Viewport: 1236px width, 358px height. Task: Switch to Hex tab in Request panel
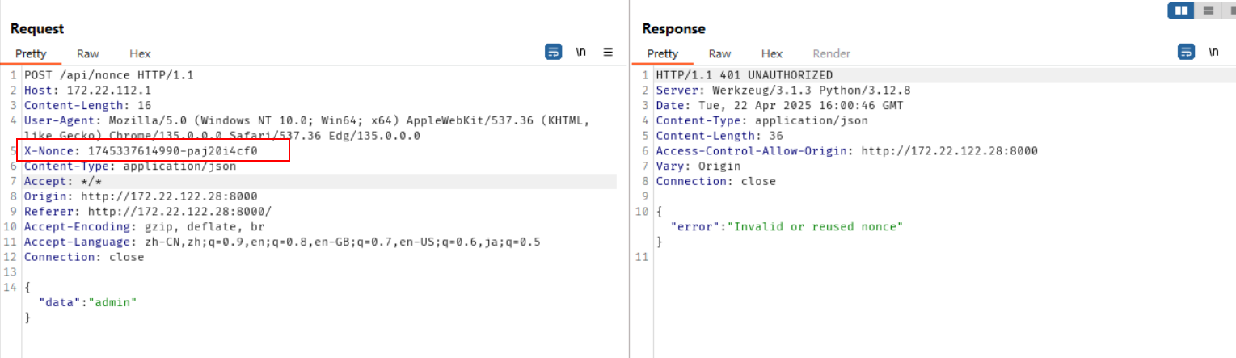point(140,53)
